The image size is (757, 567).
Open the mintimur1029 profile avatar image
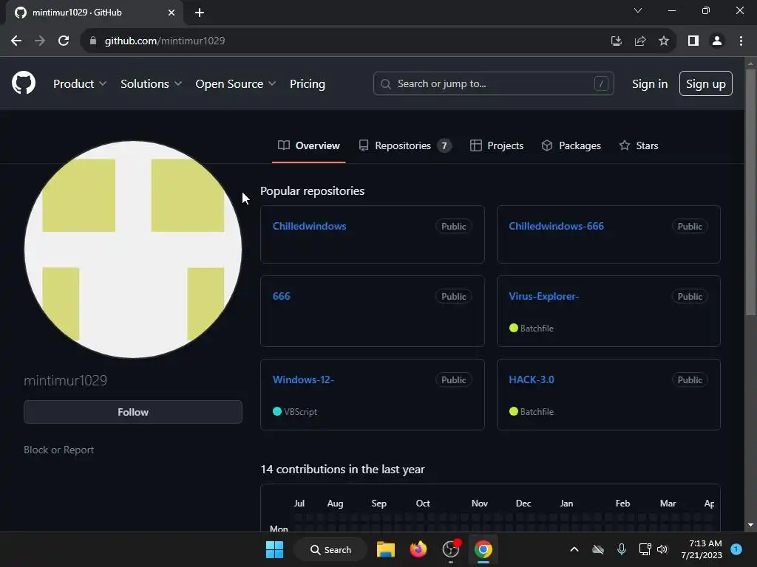click(x=133, y=250)
